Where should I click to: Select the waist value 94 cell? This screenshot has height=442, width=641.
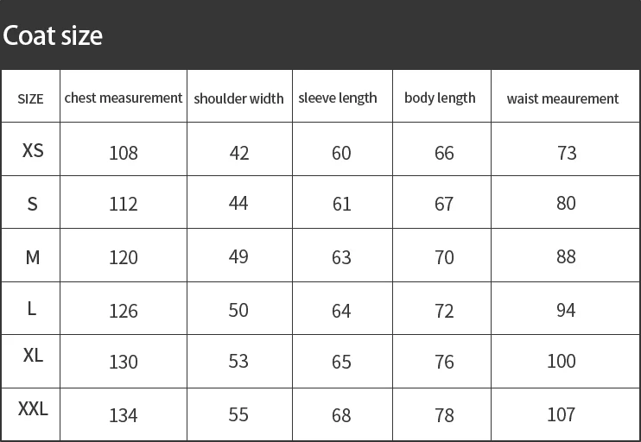(x=566, y=310)
